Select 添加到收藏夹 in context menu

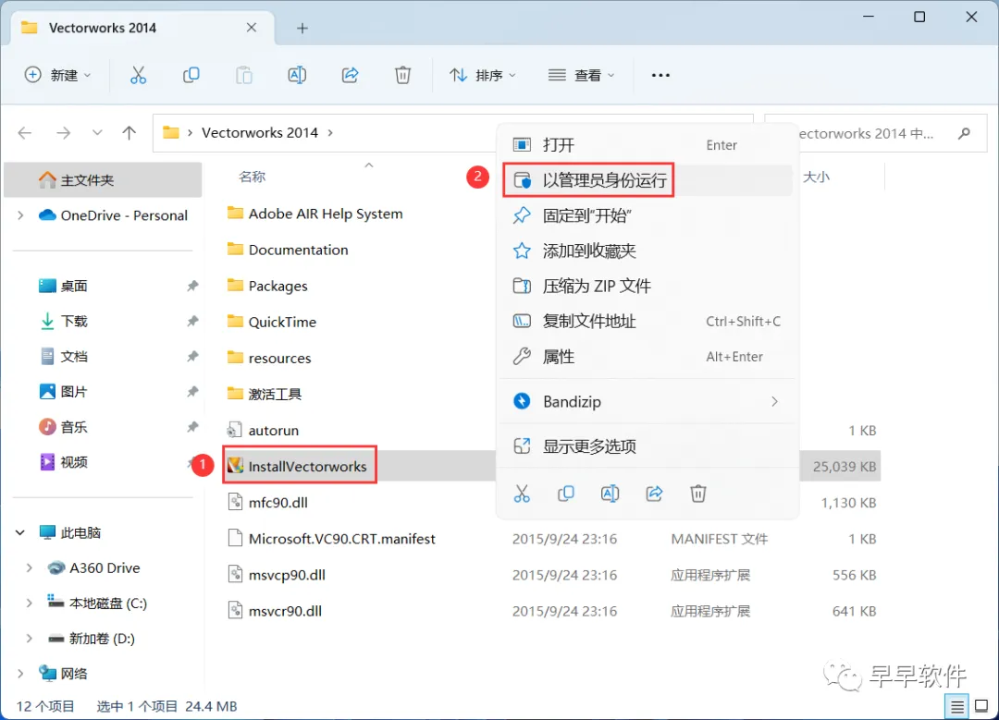(647, 250)
